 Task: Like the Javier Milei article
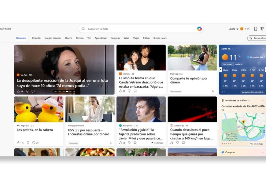[x=120, y=143]
